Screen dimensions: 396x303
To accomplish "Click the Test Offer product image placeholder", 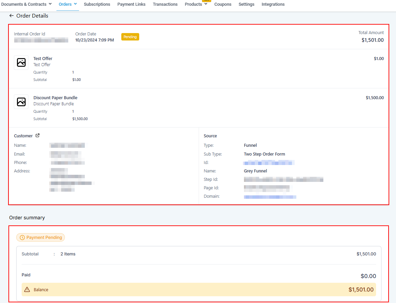I will point(21,62).
